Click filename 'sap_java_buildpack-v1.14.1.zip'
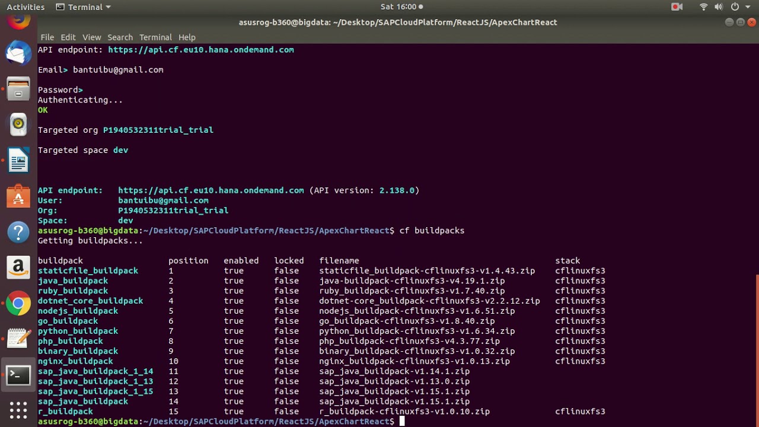Viewport: 759px width, 427px height. (394, 371)
